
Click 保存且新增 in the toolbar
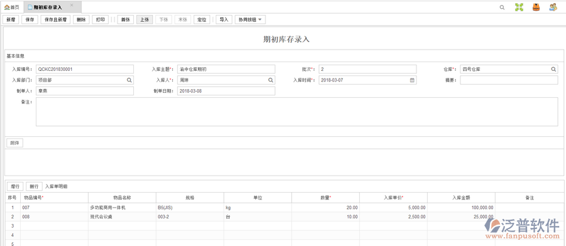pos(55,20)
